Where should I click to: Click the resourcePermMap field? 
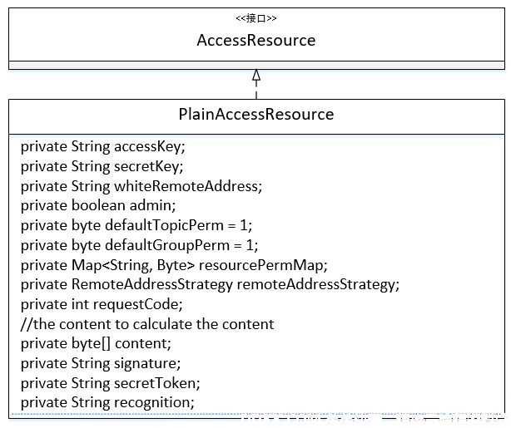(x=174, y=265)
